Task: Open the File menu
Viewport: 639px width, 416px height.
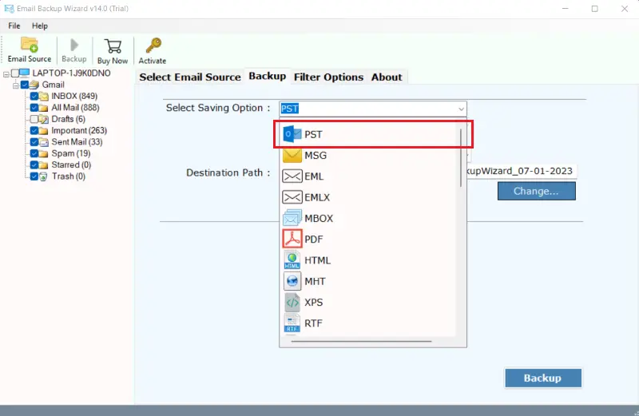Action: (x=14, y=26)
